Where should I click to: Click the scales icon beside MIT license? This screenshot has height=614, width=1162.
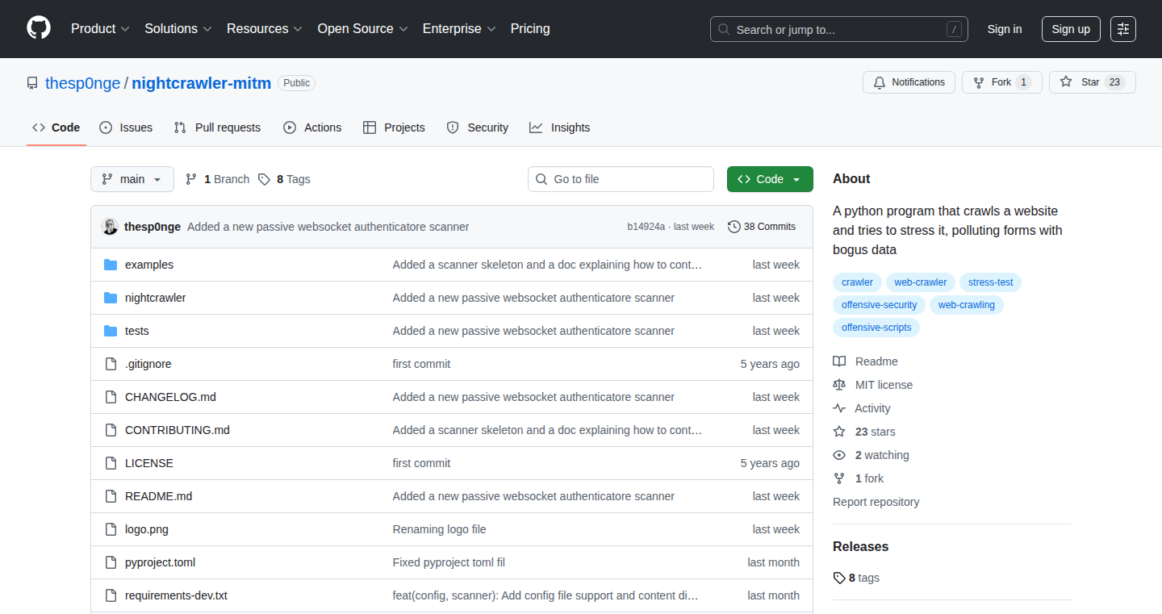[x=839, y=385]
